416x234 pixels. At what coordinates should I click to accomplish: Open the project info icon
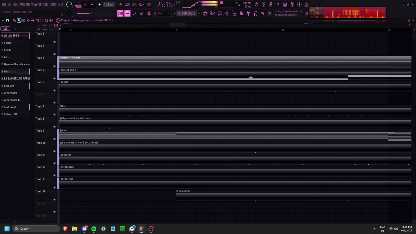click(x=299, y=5)
